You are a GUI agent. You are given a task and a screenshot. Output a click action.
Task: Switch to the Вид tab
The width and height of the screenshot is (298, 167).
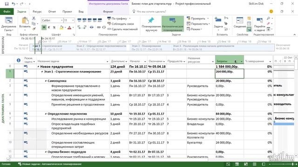tap(81, 12)
